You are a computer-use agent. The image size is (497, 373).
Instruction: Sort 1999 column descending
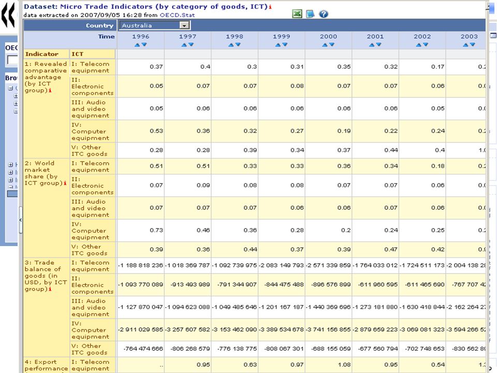[285, 45]
